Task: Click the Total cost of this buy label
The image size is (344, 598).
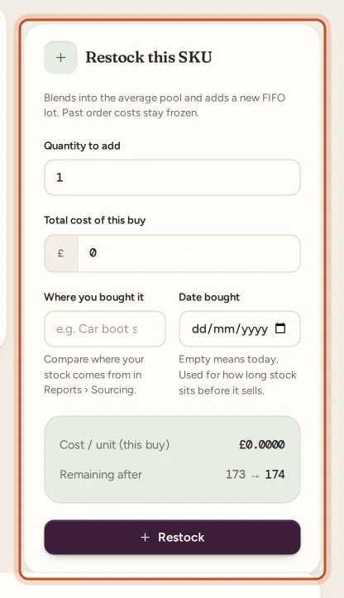Action: 94,220
